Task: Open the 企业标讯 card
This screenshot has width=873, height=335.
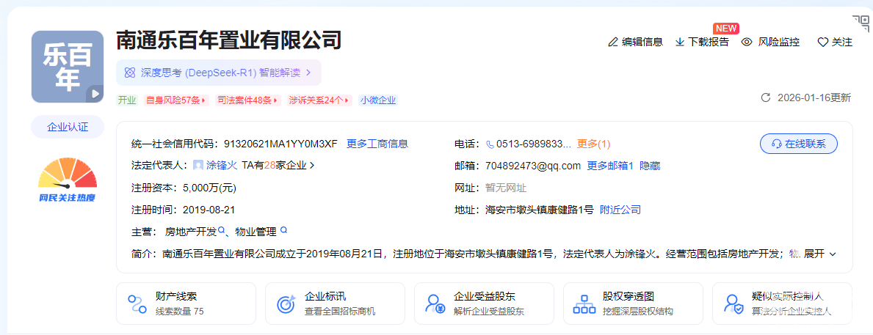Action: (335, 303)
